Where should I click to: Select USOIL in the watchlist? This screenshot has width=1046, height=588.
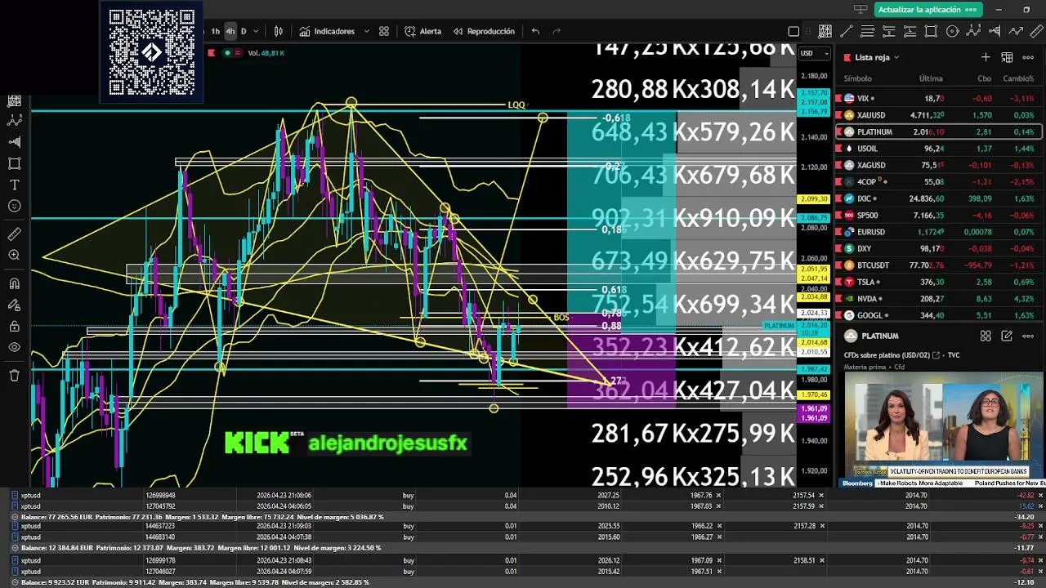tap(938, 149)
